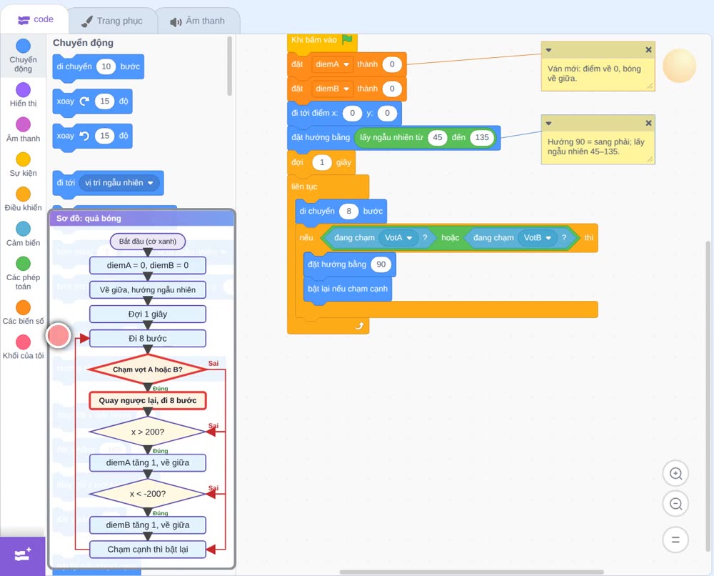714x576 pixels.
Task: Click the 135 random range input
Action: [482, 138]
